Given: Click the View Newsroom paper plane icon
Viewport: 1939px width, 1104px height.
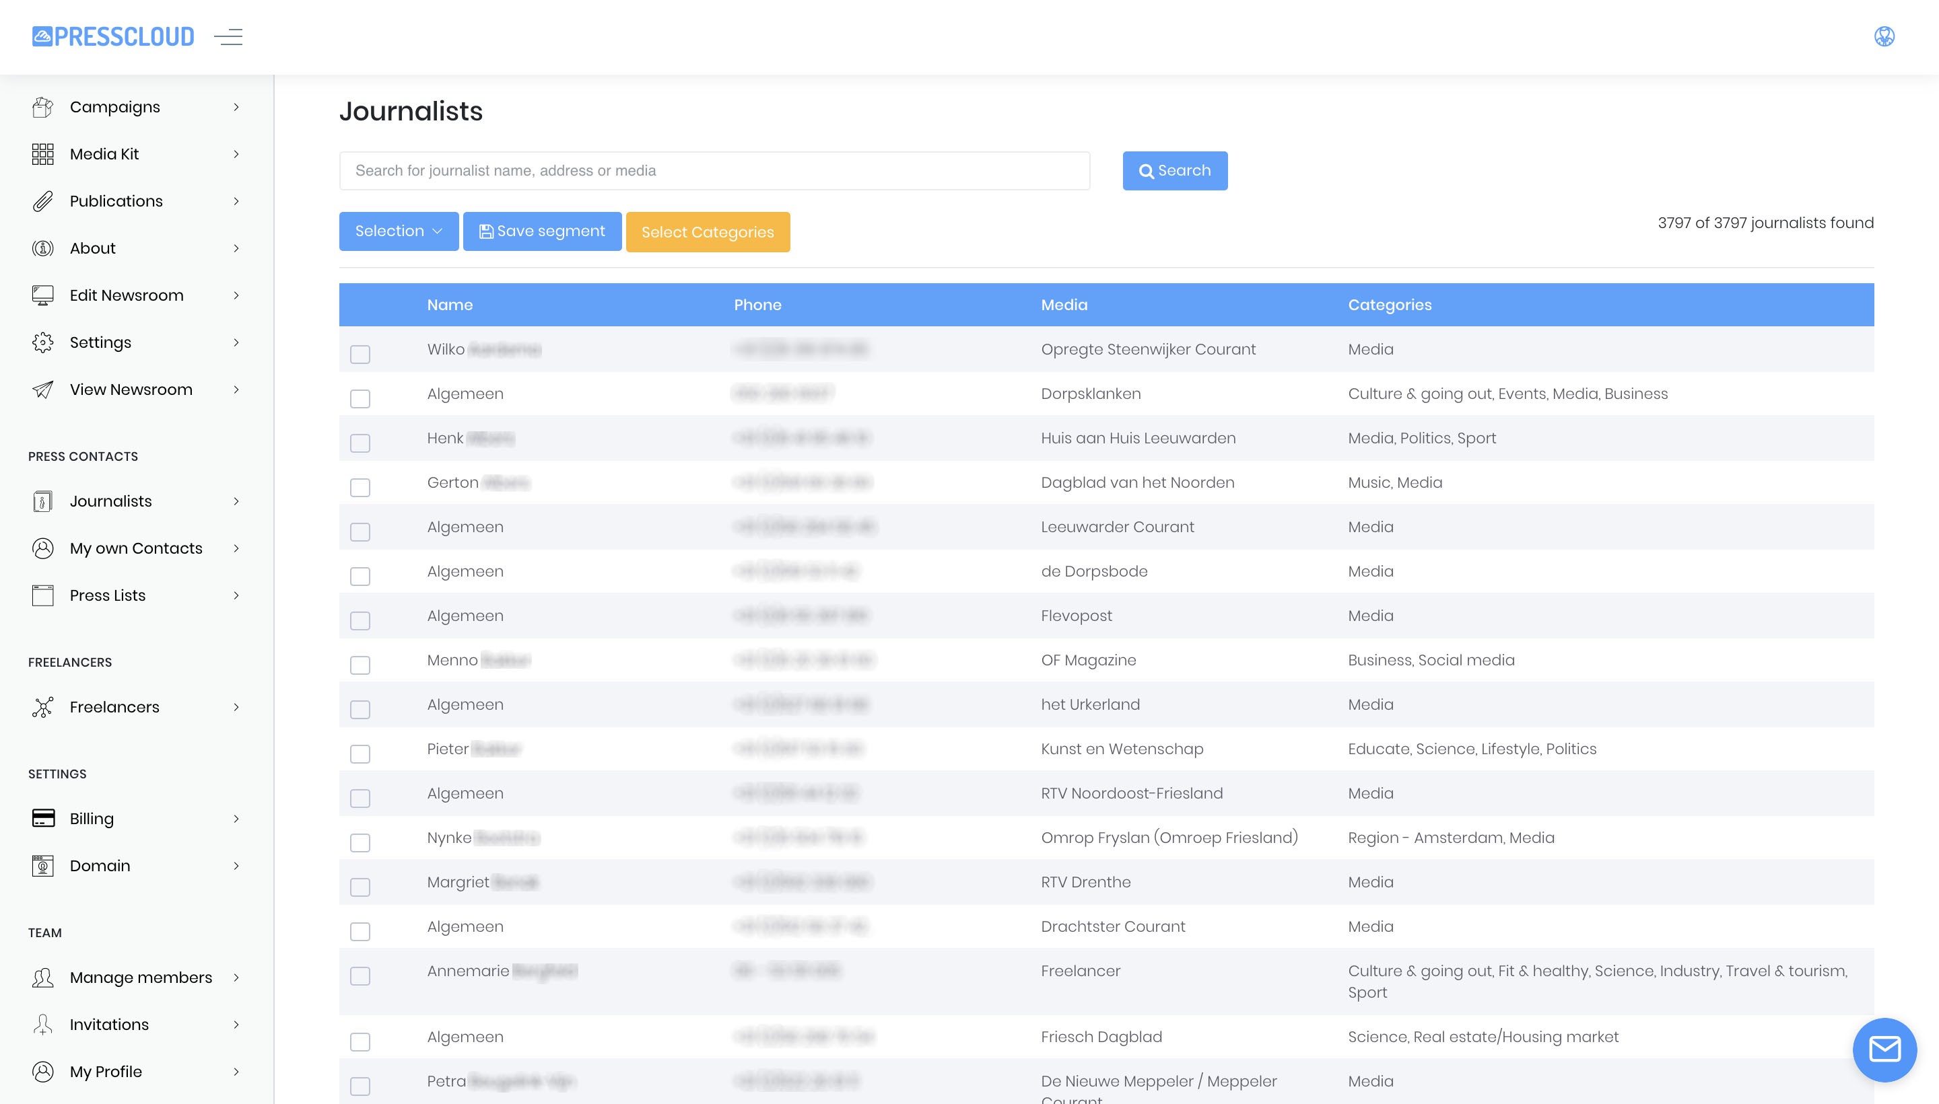Looking at the screenshot, I should 42,390.
